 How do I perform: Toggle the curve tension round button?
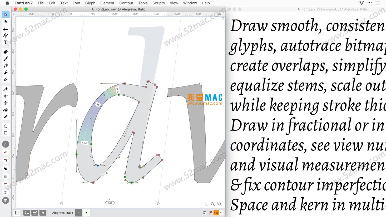[6, 144]
